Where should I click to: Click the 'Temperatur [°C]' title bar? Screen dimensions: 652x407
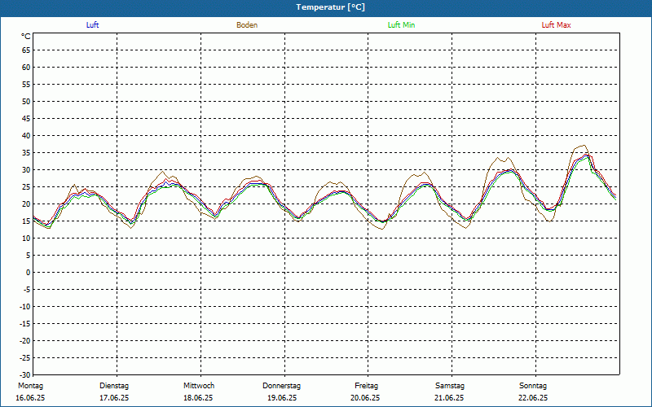click(x=326, y=7)
